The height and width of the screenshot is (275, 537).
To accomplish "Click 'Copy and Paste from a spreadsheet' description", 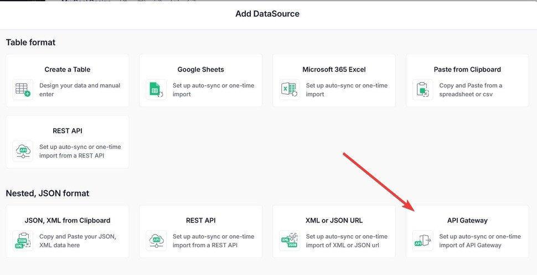I will coord(471,90).
